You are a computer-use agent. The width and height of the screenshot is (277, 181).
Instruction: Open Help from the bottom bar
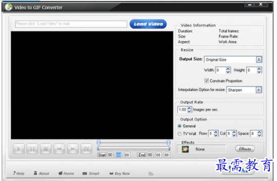coord(19,173)
